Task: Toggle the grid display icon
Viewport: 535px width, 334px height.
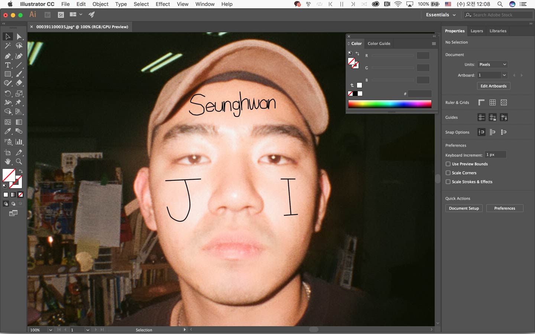Action: [x=493, y=102]
